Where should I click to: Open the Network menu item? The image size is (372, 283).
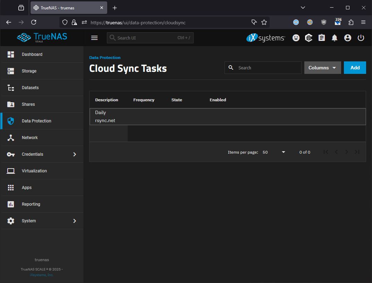[42, 137]
